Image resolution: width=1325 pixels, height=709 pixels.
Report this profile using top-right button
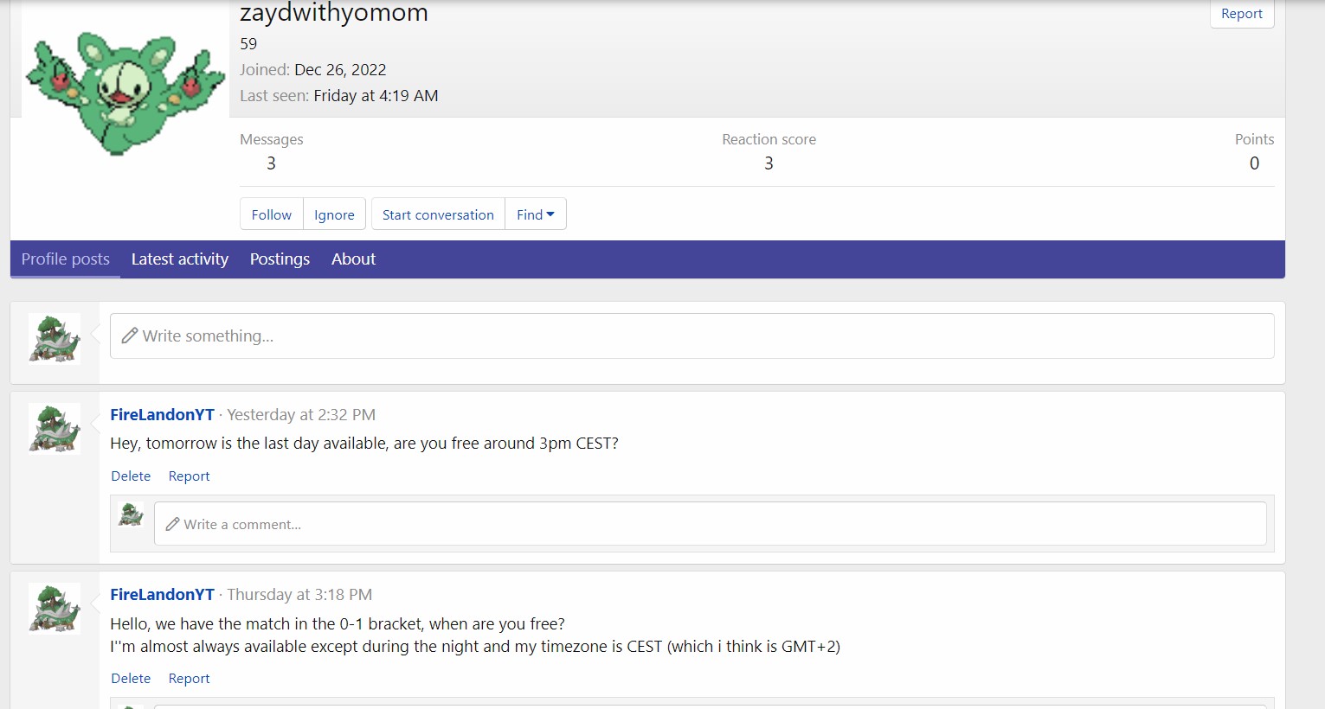(x=1241, y=14)
